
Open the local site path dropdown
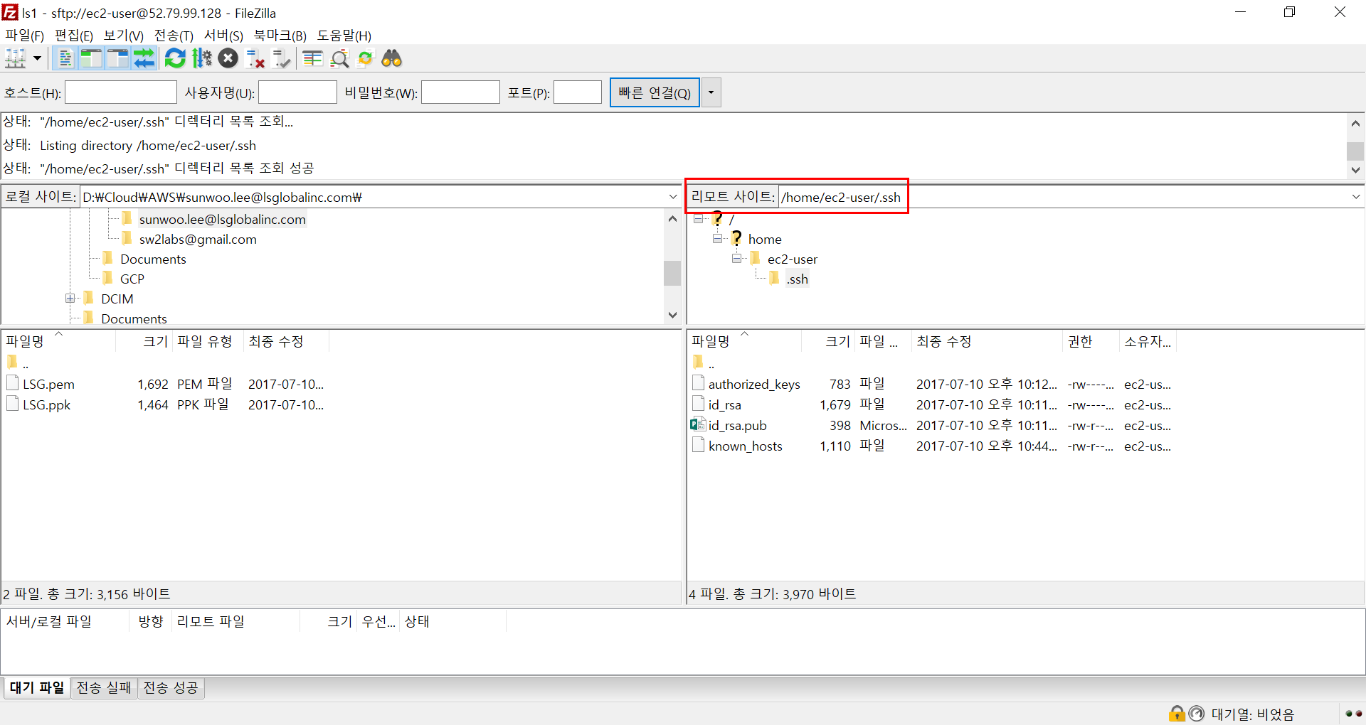(x=673, y=197)
